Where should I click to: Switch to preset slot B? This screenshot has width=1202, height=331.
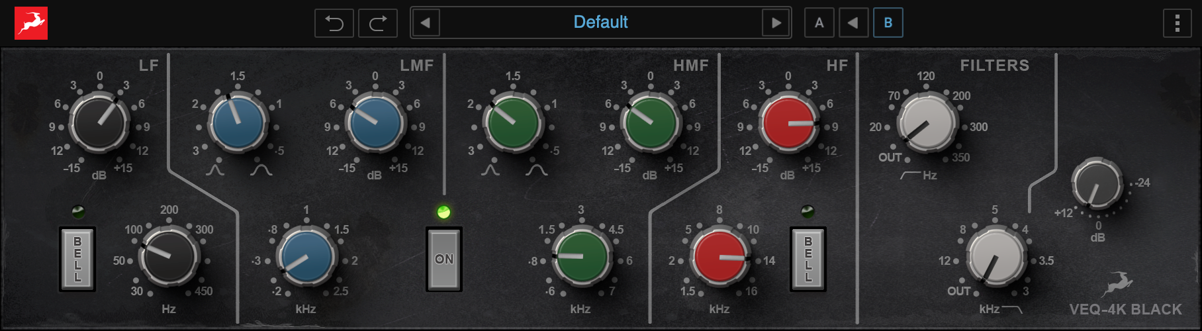click(x=888, y=23)
